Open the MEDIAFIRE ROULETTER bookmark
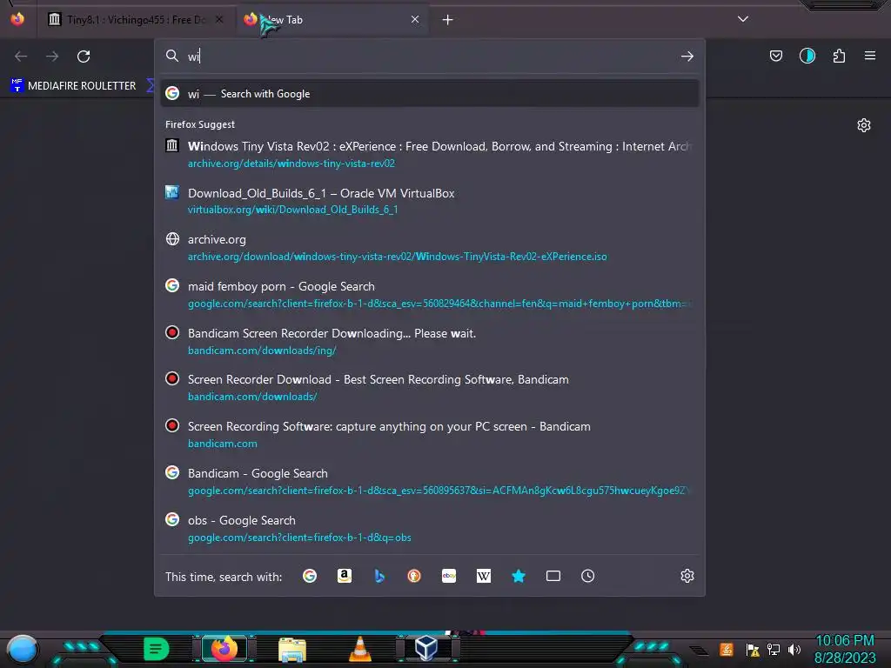891x668 pixels. (74, 86)
